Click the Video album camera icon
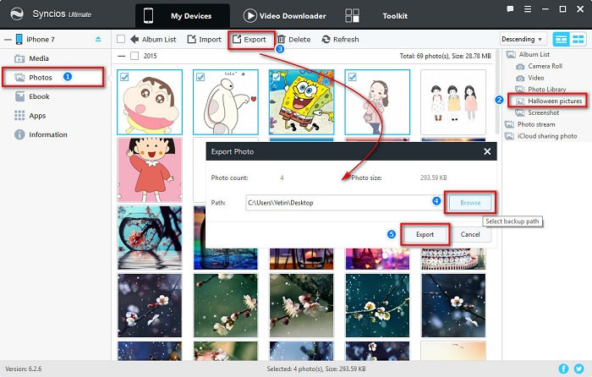592x377 pixels. [x=520, y=78]
